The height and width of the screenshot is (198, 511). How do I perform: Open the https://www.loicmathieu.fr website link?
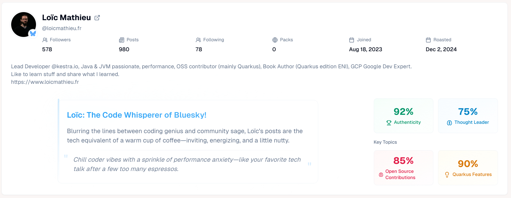(45, 82)
